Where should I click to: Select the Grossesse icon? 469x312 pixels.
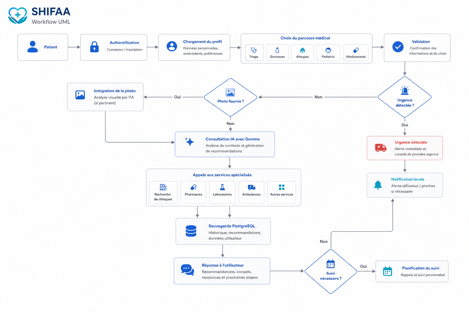coord(277,50)
